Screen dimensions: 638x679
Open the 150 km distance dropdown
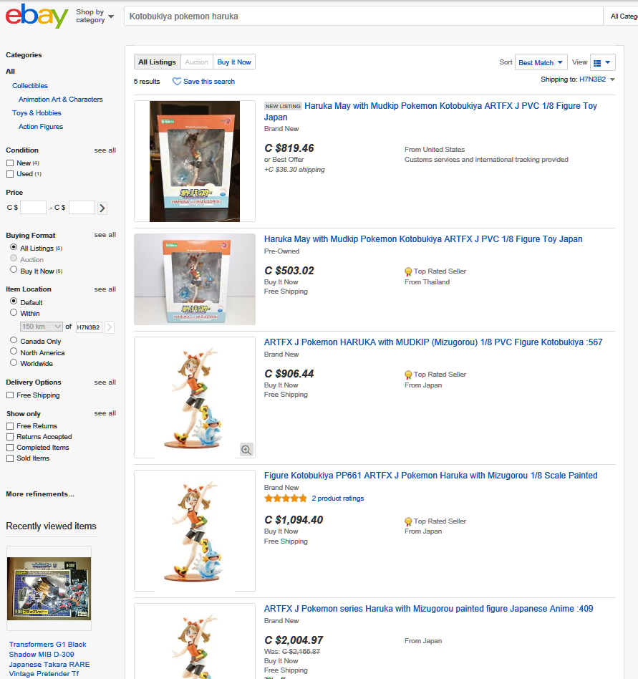[41, 327]
